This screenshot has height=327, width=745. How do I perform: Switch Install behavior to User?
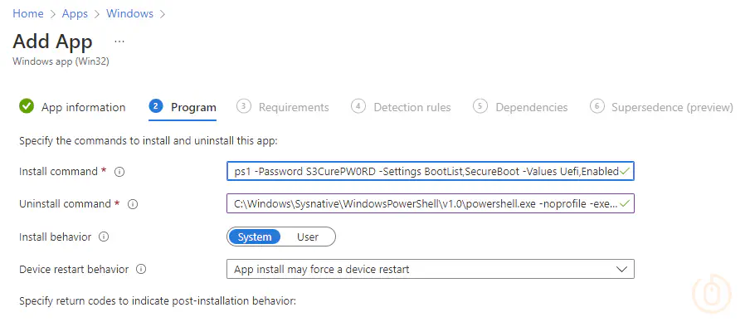[308, 237]
